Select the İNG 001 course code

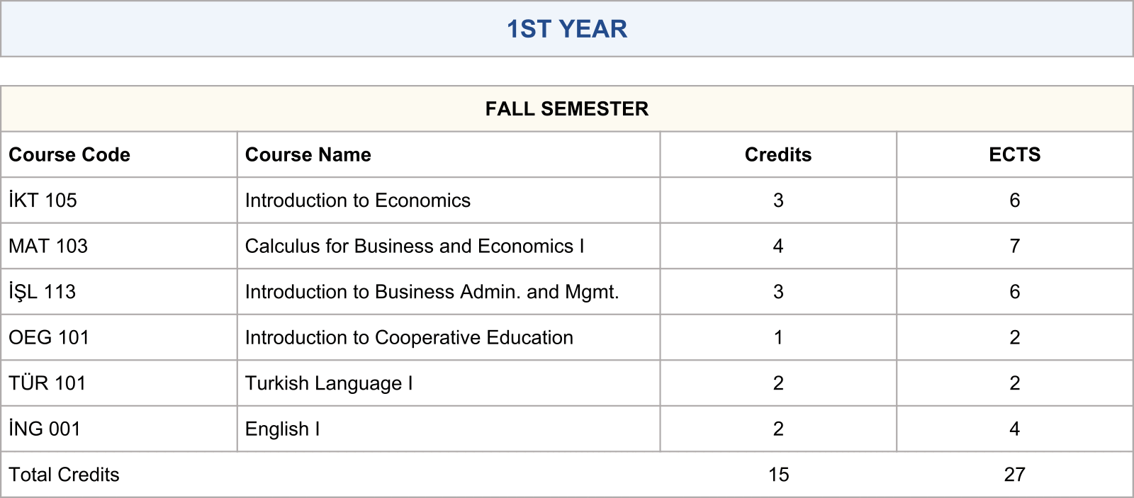click(45, 429)
